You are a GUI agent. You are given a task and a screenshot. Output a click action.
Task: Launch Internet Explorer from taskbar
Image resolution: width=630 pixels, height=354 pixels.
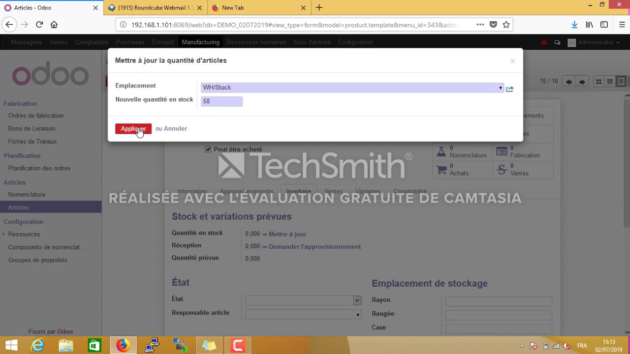(x=37, y=346)
